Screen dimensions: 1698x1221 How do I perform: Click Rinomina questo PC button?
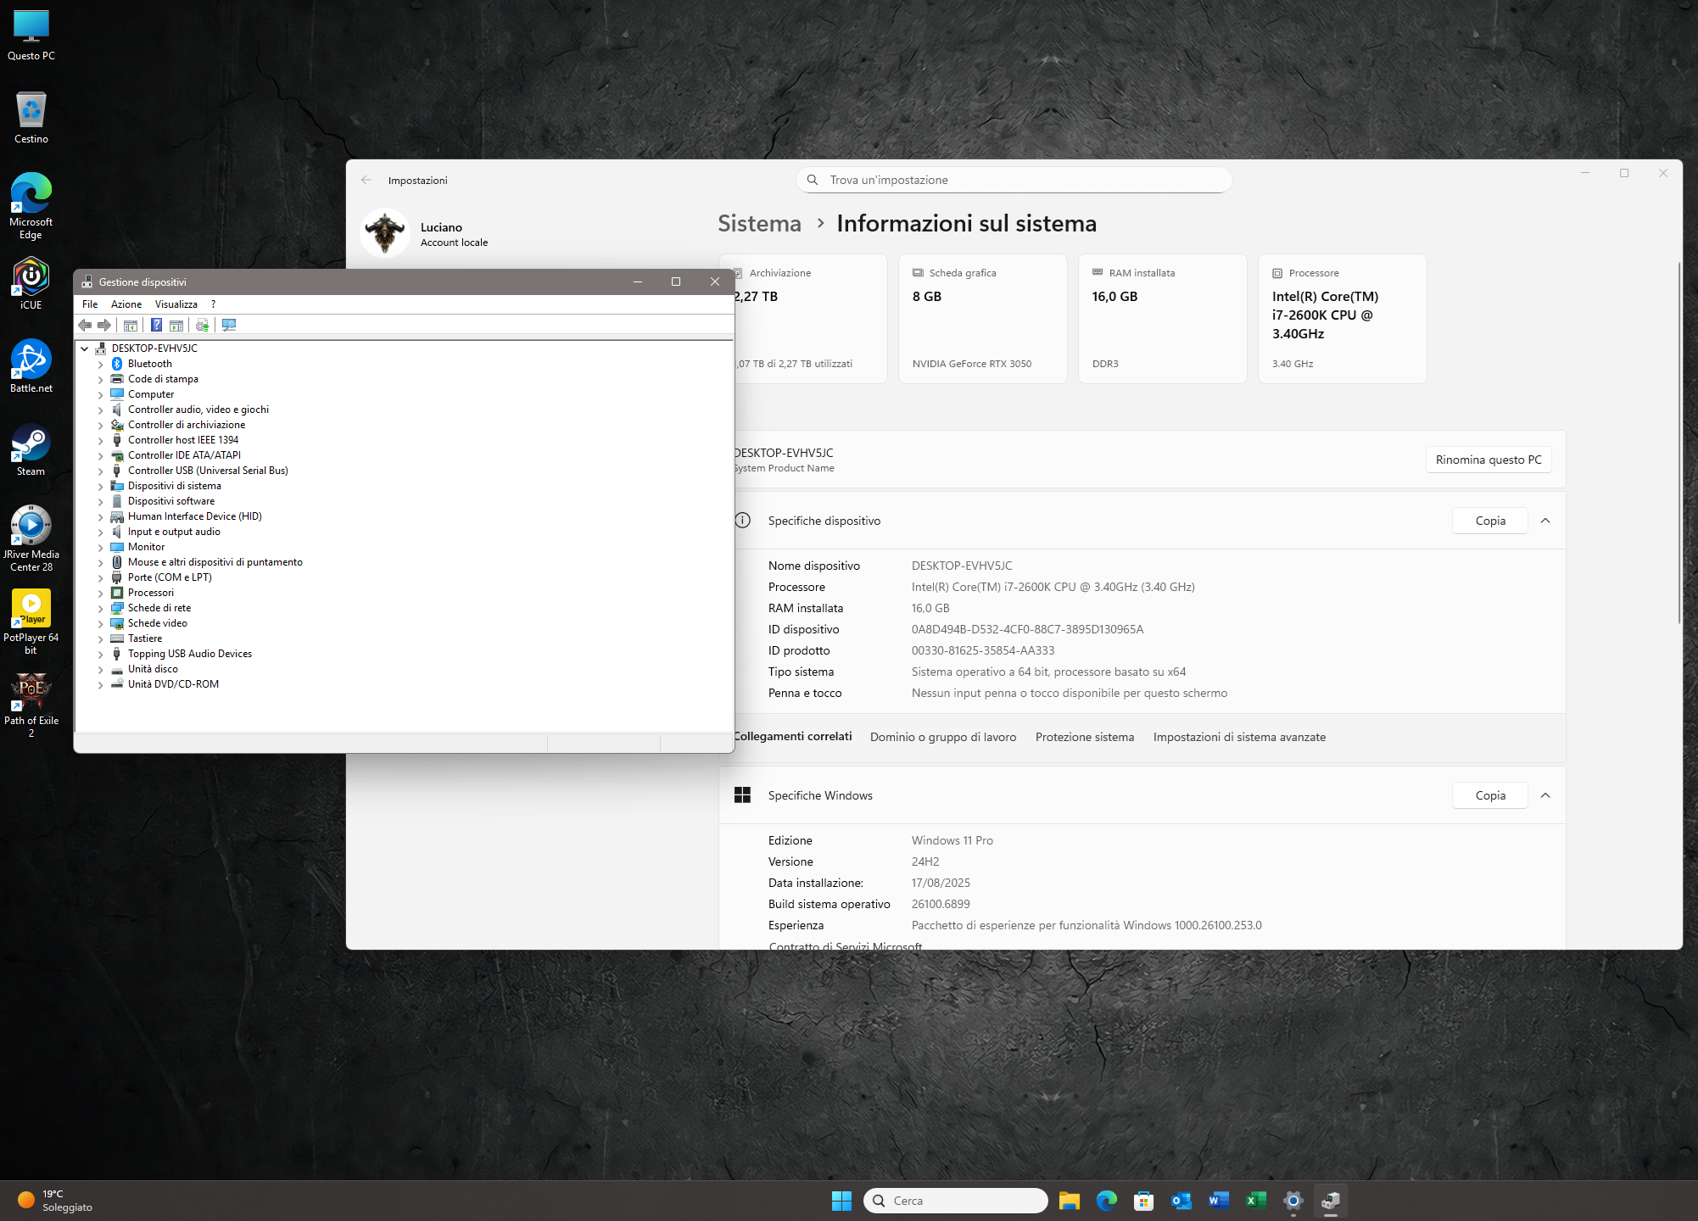pyautogui.click(x=1488, y=460)
